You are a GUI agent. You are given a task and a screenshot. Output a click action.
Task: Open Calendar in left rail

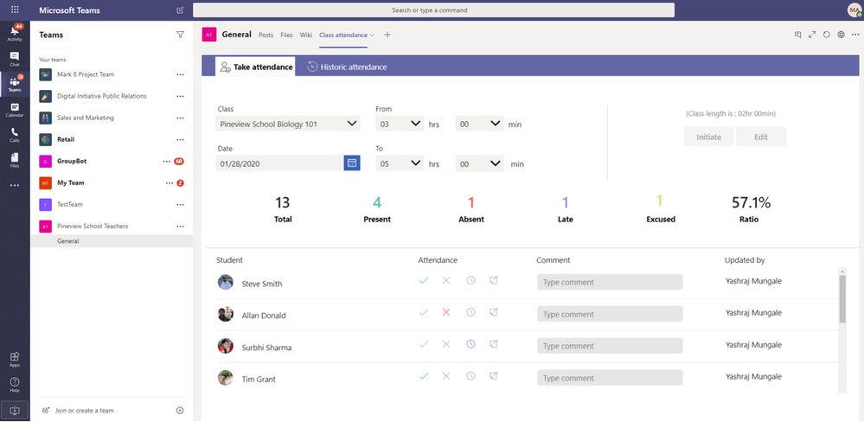[15, 110]
